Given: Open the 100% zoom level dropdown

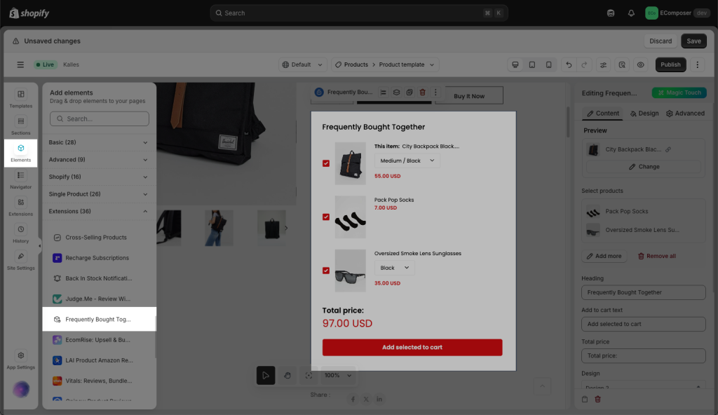Looking at the screenshot, I should coord(338,376).
